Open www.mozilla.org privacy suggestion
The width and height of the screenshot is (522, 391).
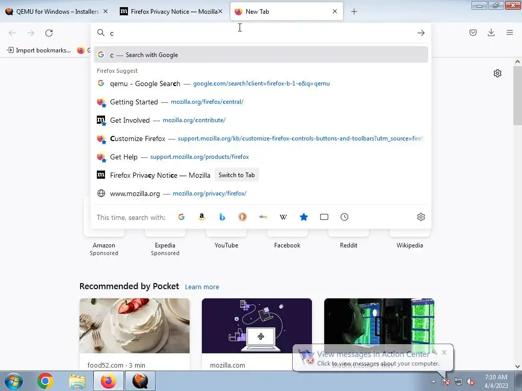click(260, 193)
